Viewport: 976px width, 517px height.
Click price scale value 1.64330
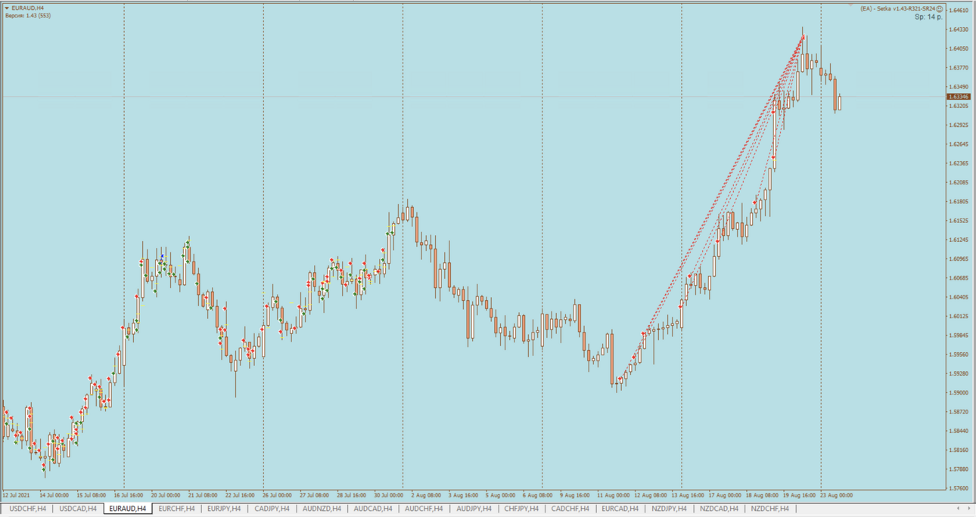point(959,29)
